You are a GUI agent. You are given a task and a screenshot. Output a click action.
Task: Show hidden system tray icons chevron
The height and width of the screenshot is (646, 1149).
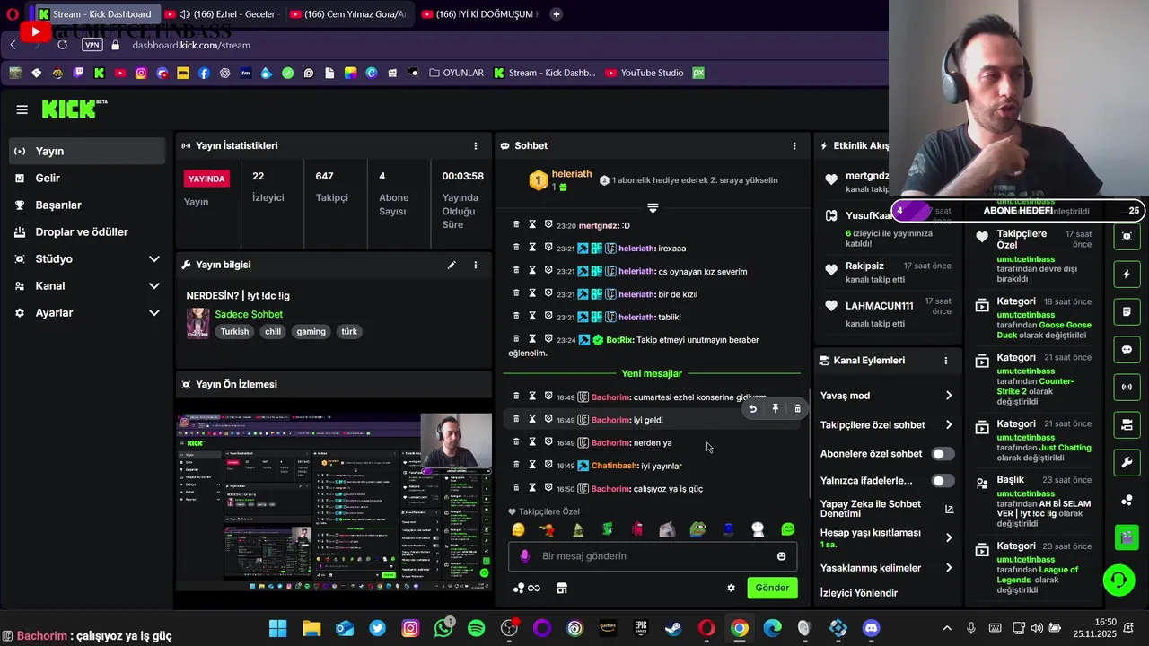947,628
